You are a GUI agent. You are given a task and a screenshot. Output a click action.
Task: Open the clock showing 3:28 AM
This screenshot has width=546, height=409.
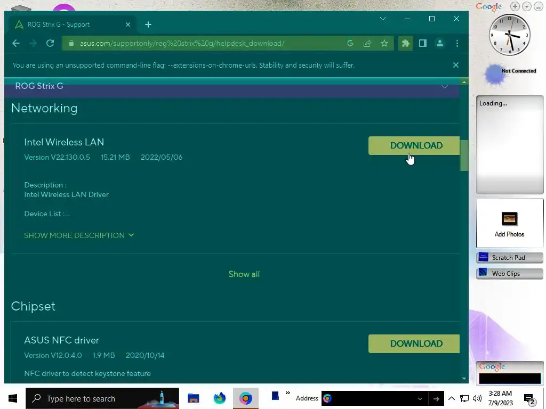tap(500, 398)
